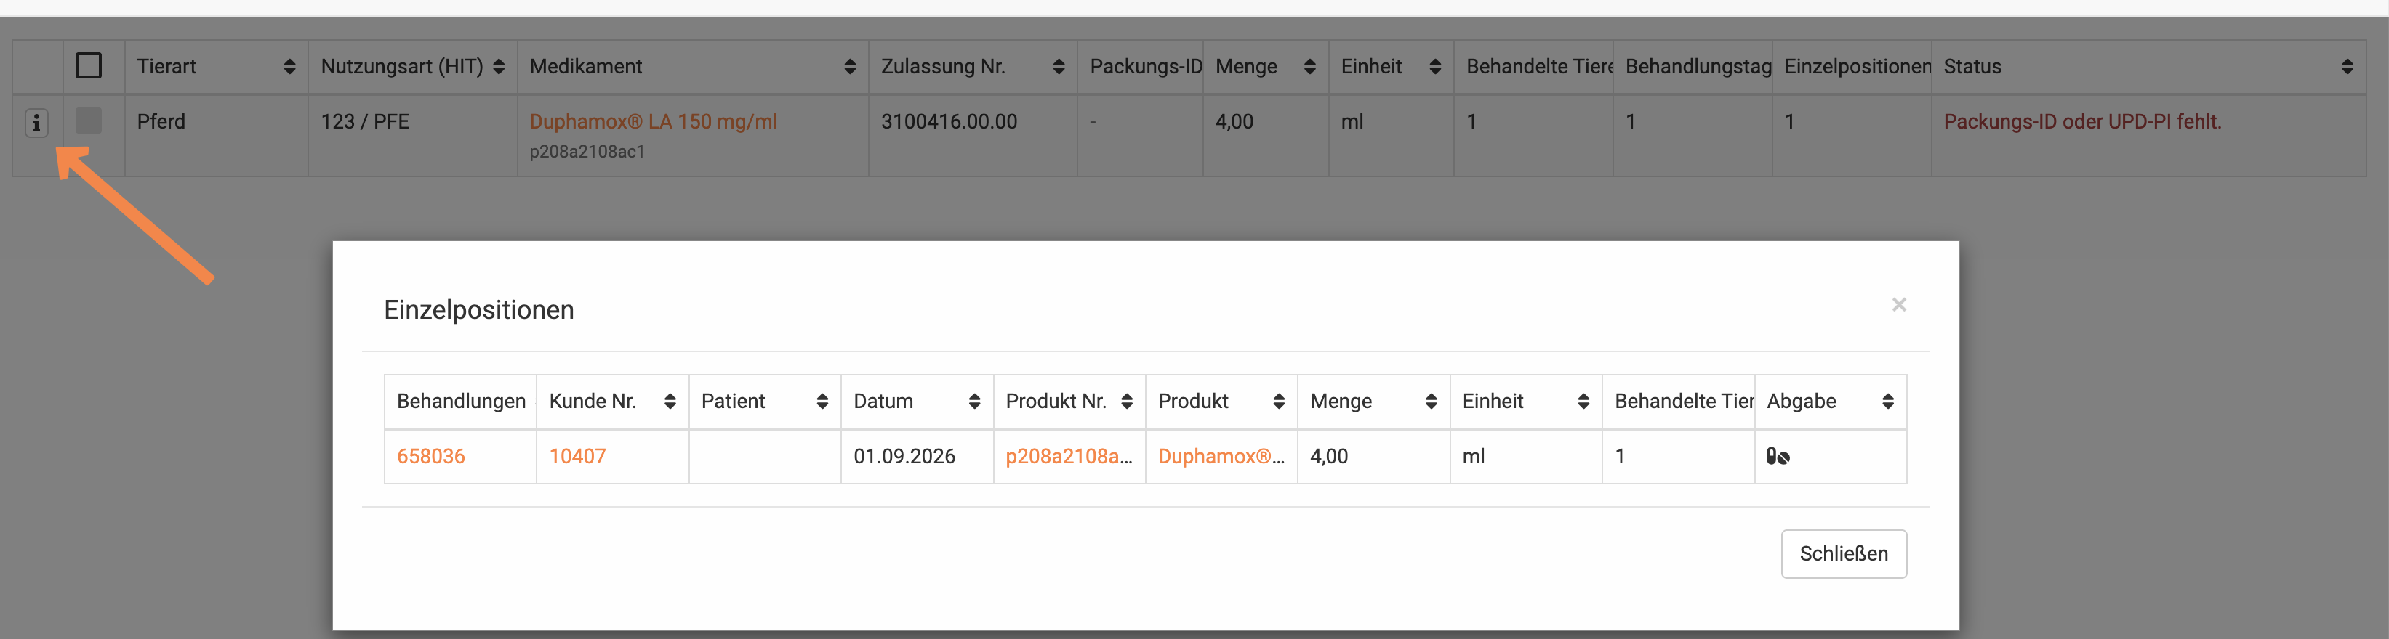Sort dialog table by Kunde Nr. arrows

[x=670, y=401]
